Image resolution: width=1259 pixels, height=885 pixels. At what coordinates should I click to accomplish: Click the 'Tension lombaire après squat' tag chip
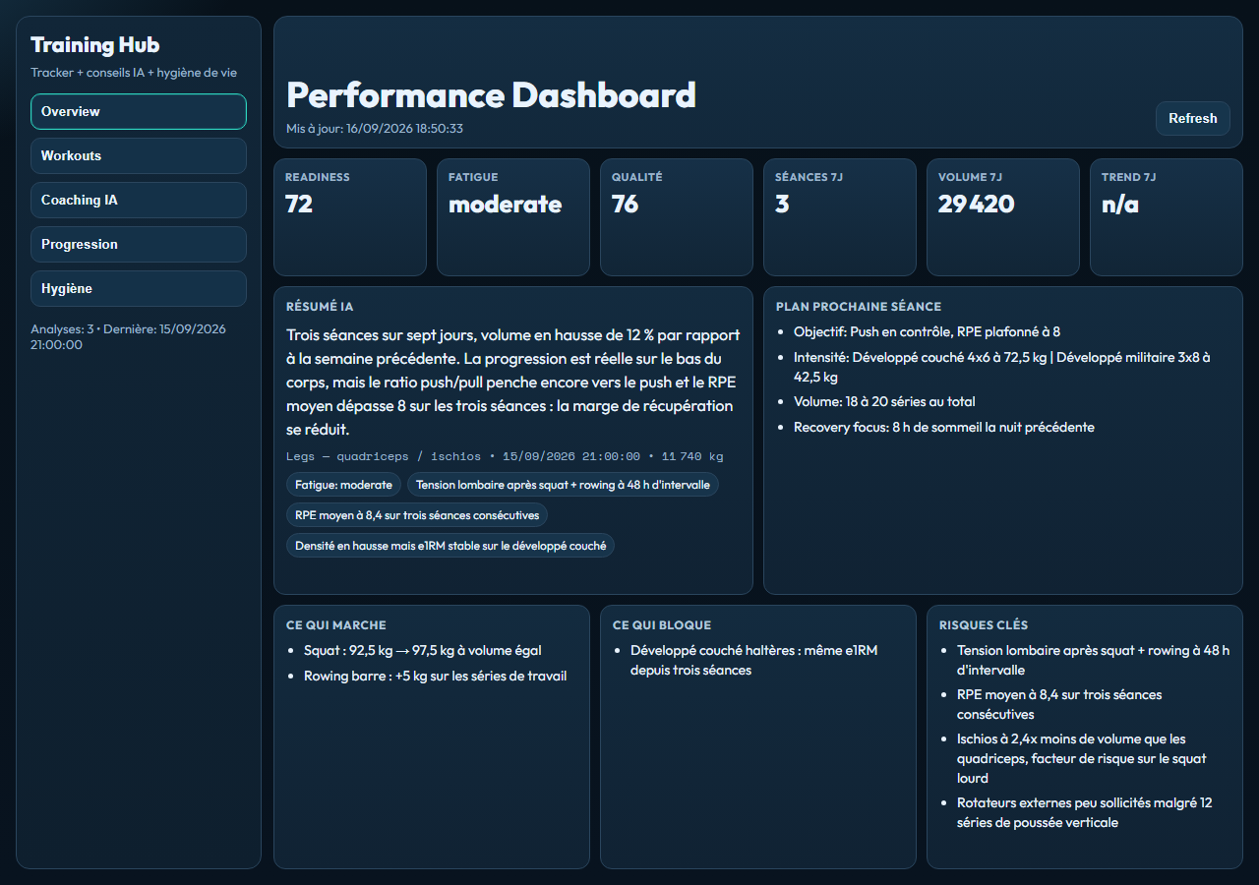click(563, 485)
